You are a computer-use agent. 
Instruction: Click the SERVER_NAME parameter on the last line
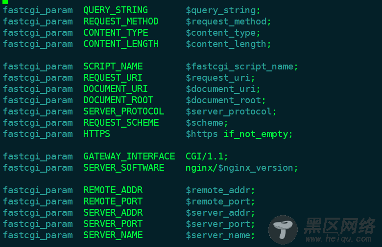(113, 235)
